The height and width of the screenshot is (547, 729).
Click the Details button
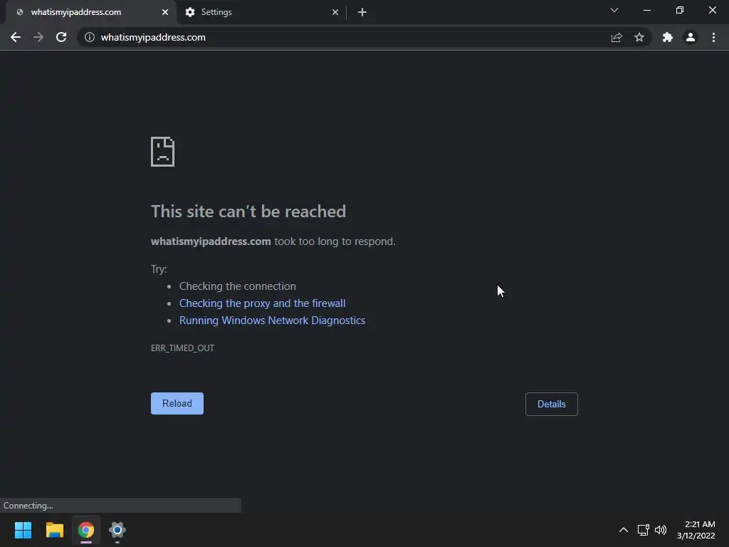552,405
